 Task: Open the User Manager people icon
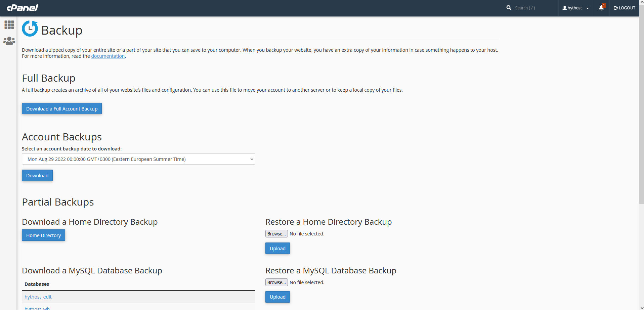[9, 41]
